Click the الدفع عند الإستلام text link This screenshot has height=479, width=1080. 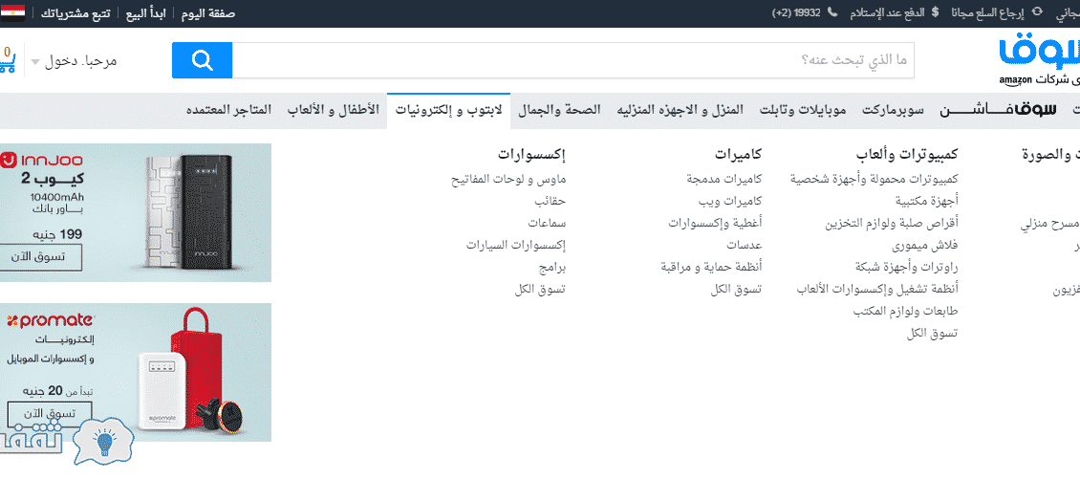[886, 12]
